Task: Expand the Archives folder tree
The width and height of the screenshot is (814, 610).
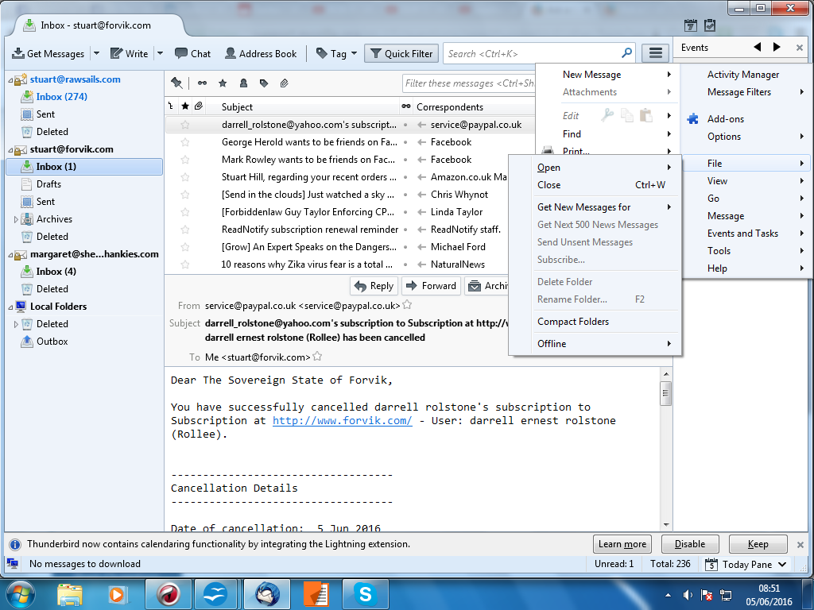Action: coord(16,219)
